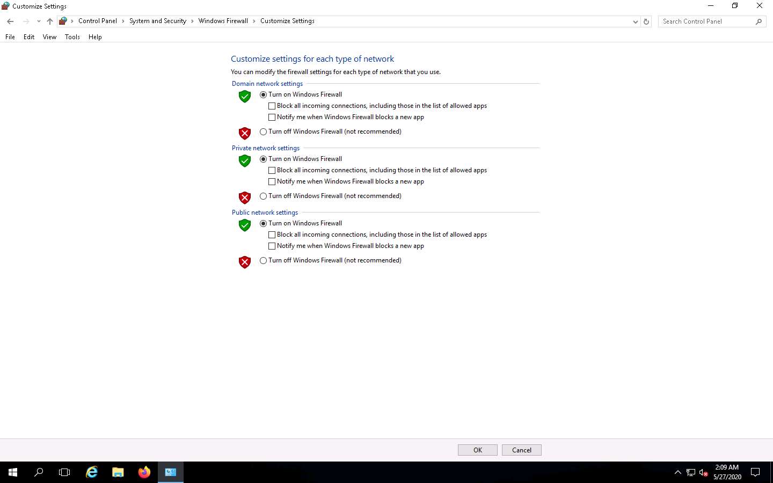Click red shield icon under Domain settings
The width and height of the screenshot is (773, 483).
tap(245, 133)
